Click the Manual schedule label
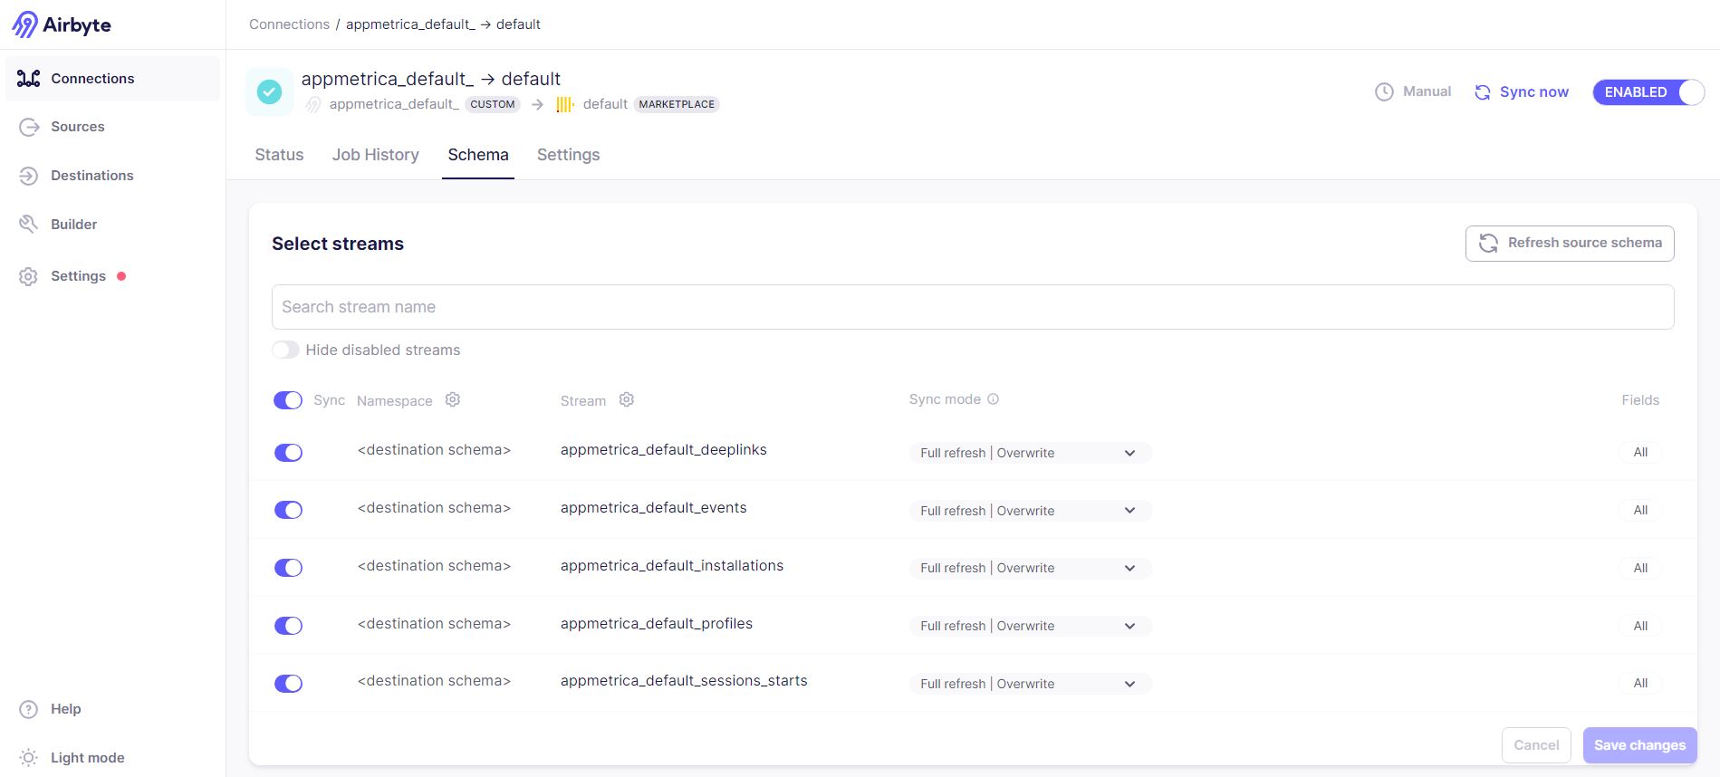Viewport: 1720px width, 777px height. (x=1427, y=91)
